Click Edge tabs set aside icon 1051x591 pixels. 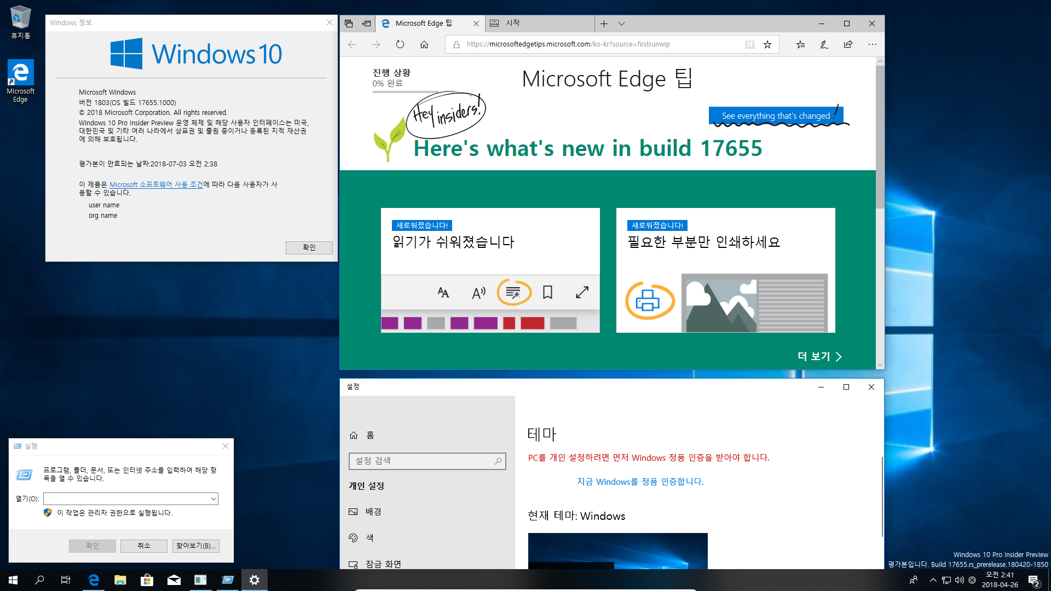pyautogui.click(x=349, y=24)
